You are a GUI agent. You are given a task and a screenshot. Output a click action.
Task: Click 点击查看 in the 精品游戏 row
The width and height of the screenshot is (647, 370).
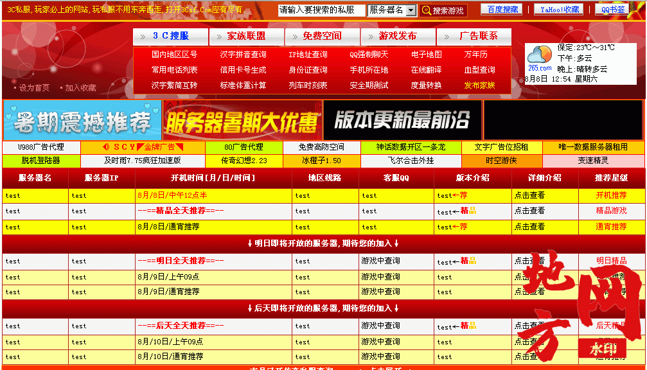pyautogui.click(x=529, y=211)
